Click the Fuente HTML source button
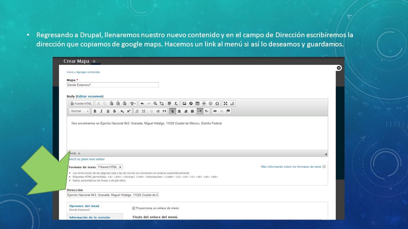The image size is (408, 229). click(81, 103)
